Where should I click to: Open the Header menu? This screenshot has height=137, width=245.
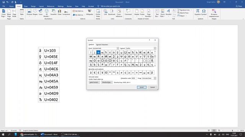point(137,13)
